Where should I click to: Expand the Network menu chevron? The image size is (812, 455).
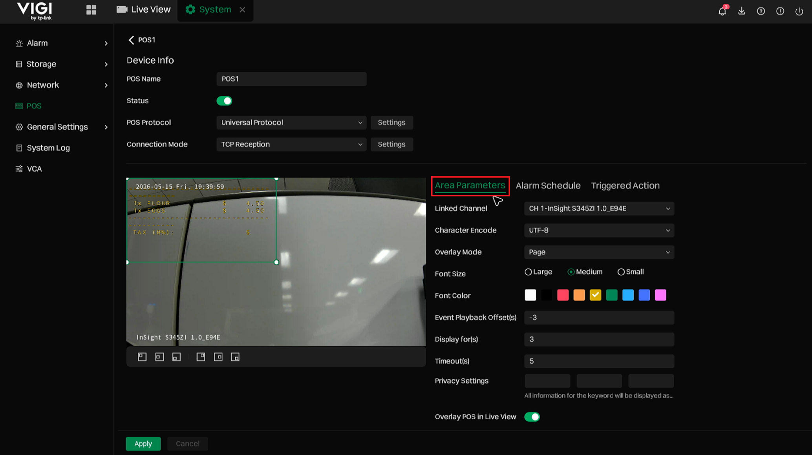(x=106, y=85)
